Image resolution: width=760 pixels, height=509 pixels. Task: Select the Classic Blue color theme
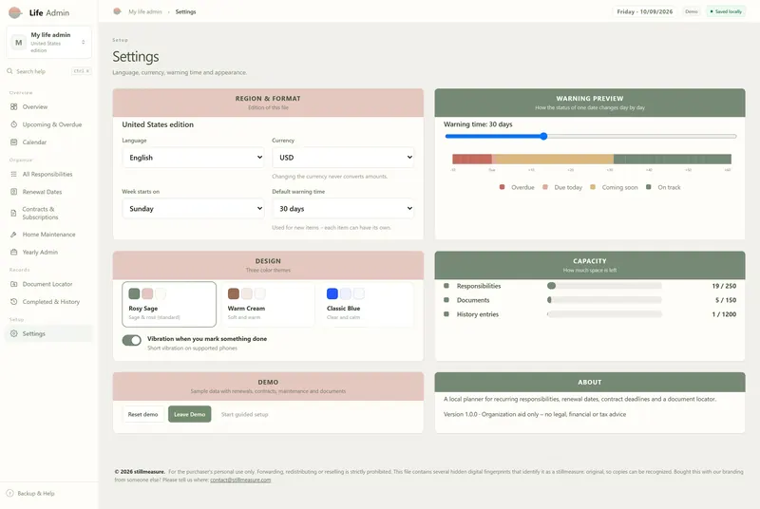(x=367, y=304)
